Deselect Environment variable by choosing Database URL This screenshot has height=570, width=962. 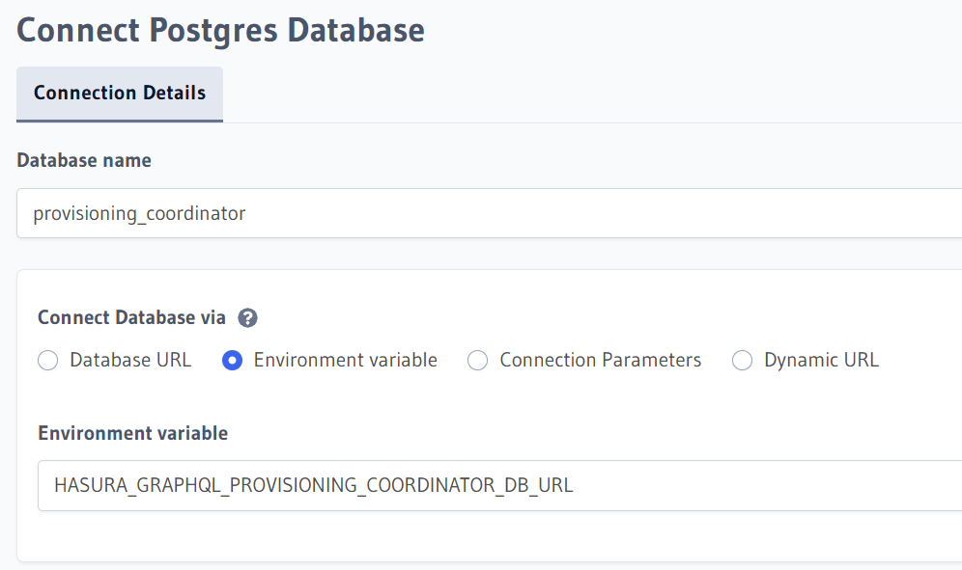pyautogui.click(x=47, y=360)
